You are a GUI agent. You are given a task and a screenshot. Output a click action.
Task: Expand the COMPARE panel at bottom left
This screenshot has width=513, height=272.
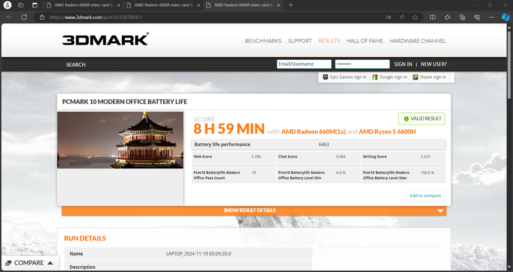pos(29,263)
